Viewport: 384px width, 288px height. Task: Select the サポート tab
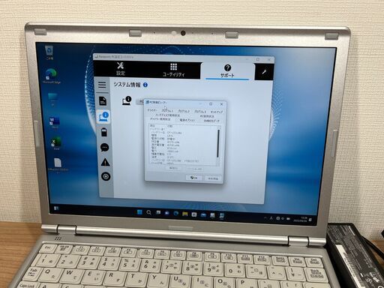pos(227,71)
